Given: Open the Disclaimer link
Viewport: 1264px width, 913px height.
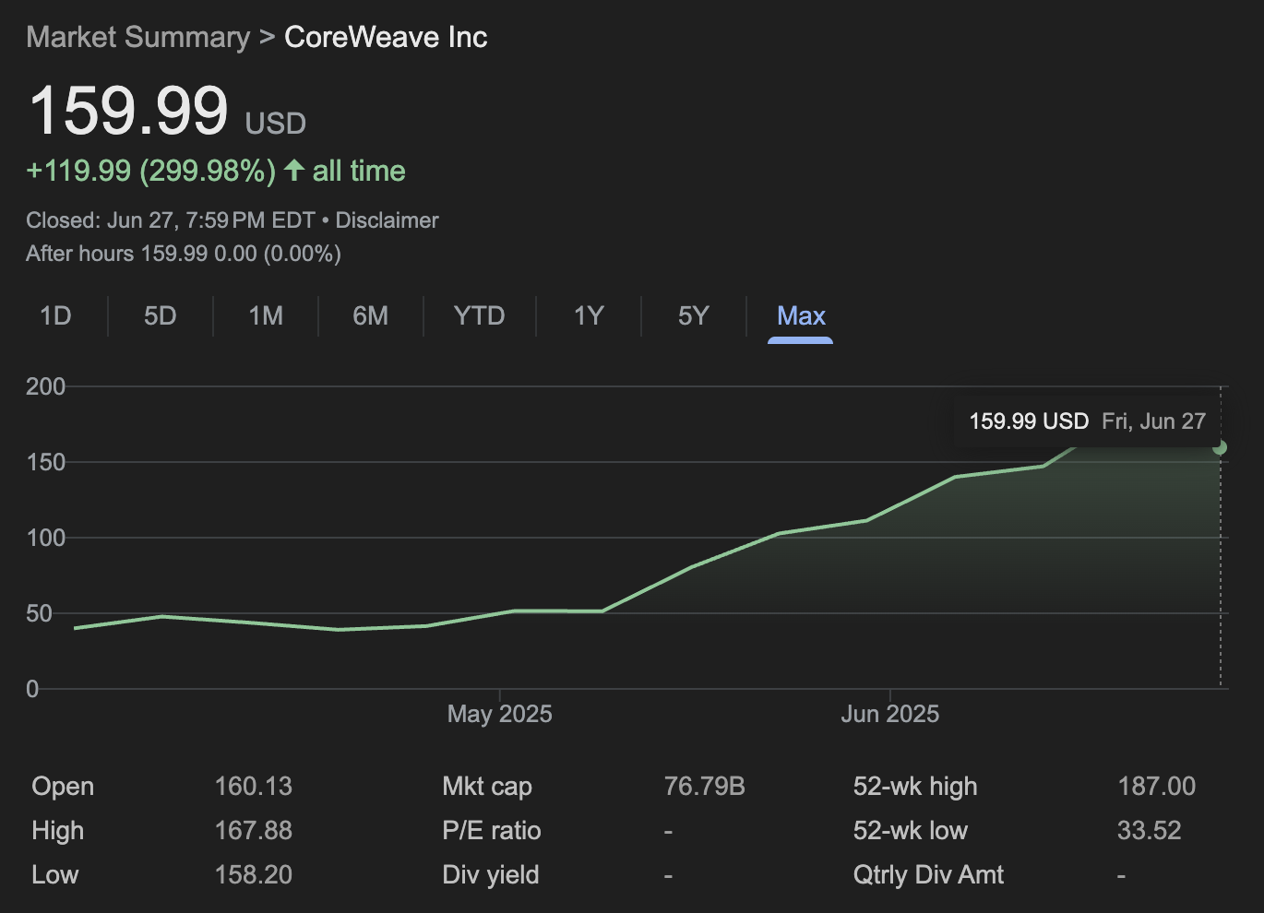Looking at the screenshot, I should pyautogui.click(x=387, y=220).
